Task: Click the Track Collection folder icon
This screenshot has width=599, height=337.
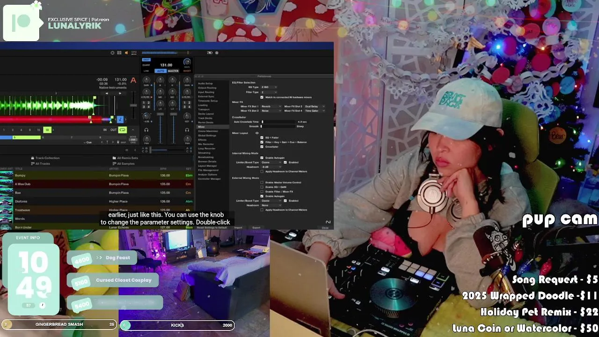Action: coord(33,158)
